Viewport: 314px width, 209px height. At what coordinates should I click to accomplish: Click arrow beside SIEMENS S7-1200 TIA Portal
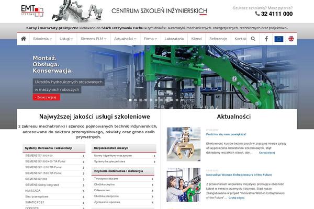point(84,168)
